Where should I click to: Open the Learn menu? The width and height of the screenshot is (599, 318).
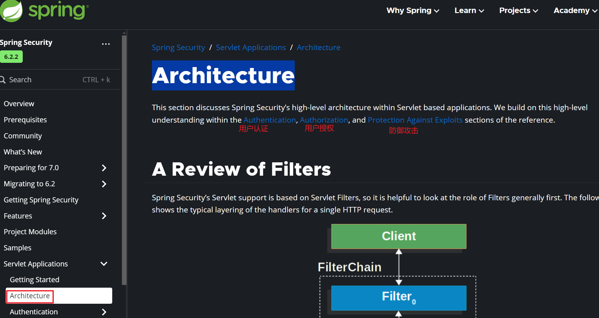tap(469, 11)
